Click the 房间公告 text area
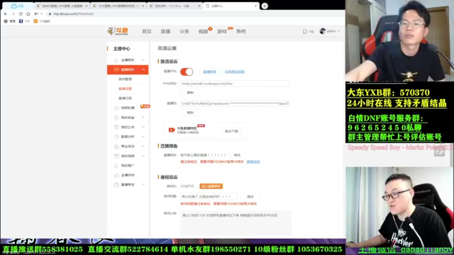Viewport: 454px width, 255px height. pos(236,223)
